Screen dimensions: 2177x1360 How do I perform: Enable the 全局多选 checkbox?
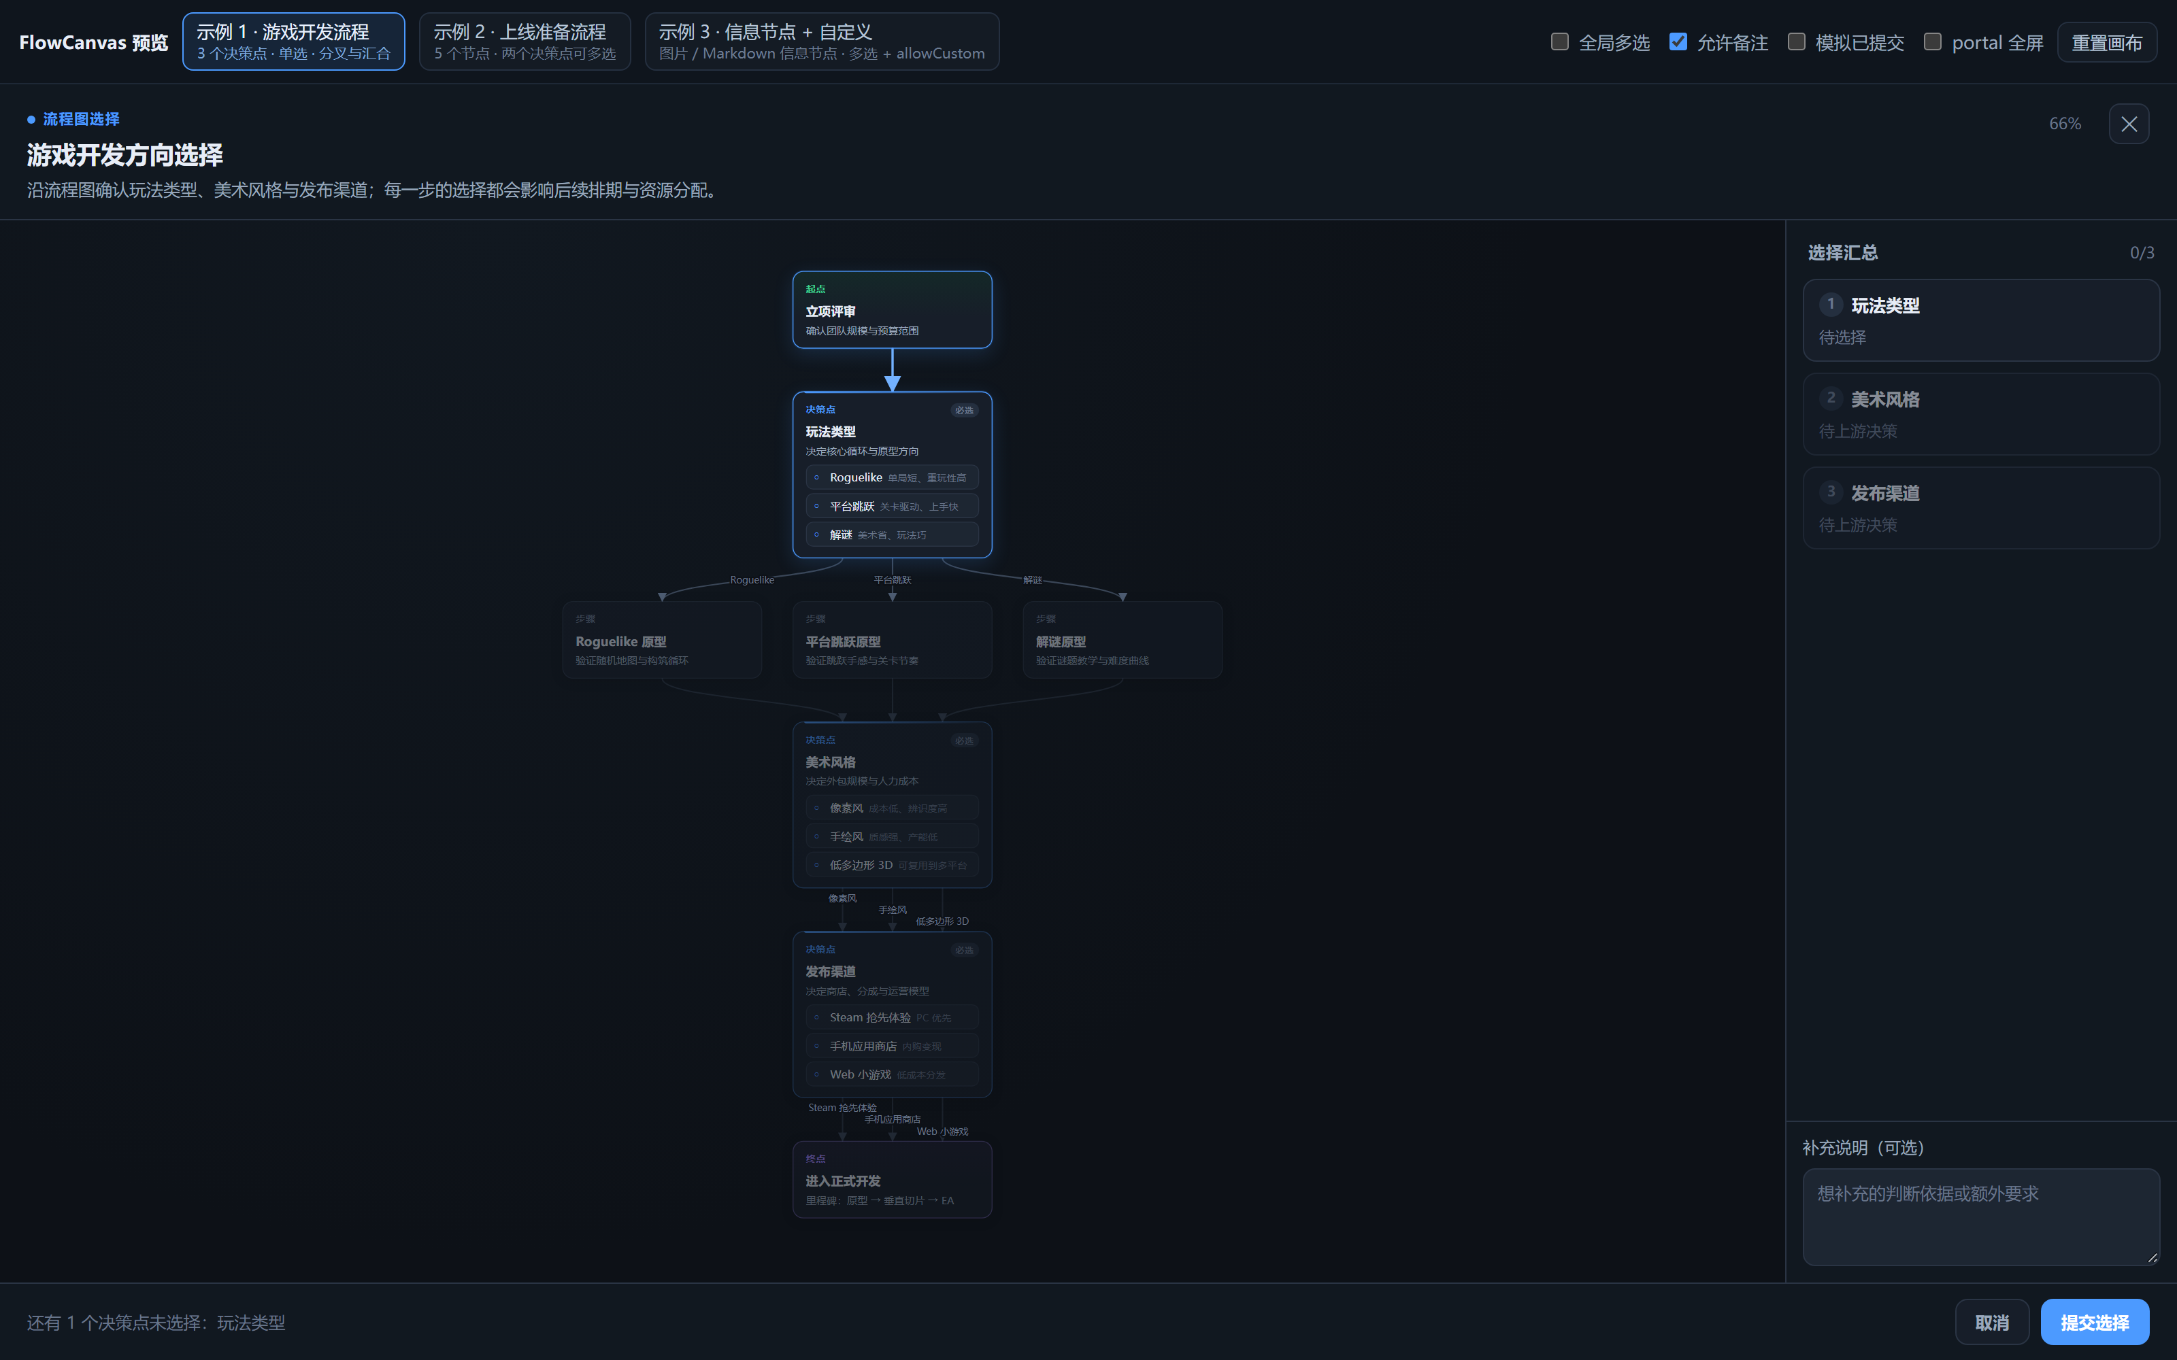pos(1560,41)
